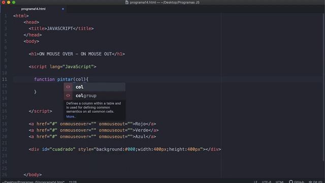Click the closing </script> tag on line 16
This screenshot has height=183, width=325.
[41, 111]
